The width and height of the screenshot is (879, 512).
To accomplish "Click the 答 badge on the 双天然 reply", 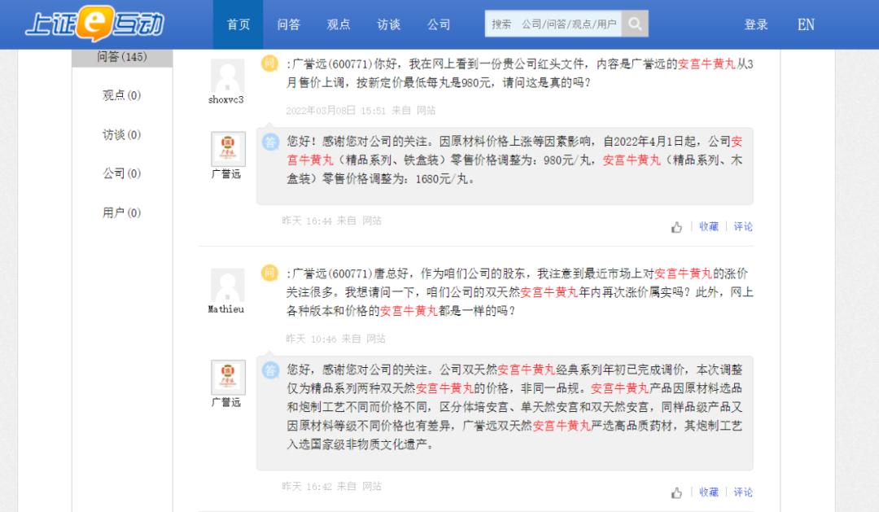I will (x=270, y=370).
